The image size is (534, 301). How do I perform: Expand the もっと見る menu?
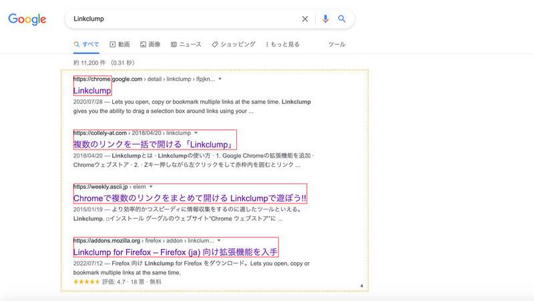click(282, 44)
